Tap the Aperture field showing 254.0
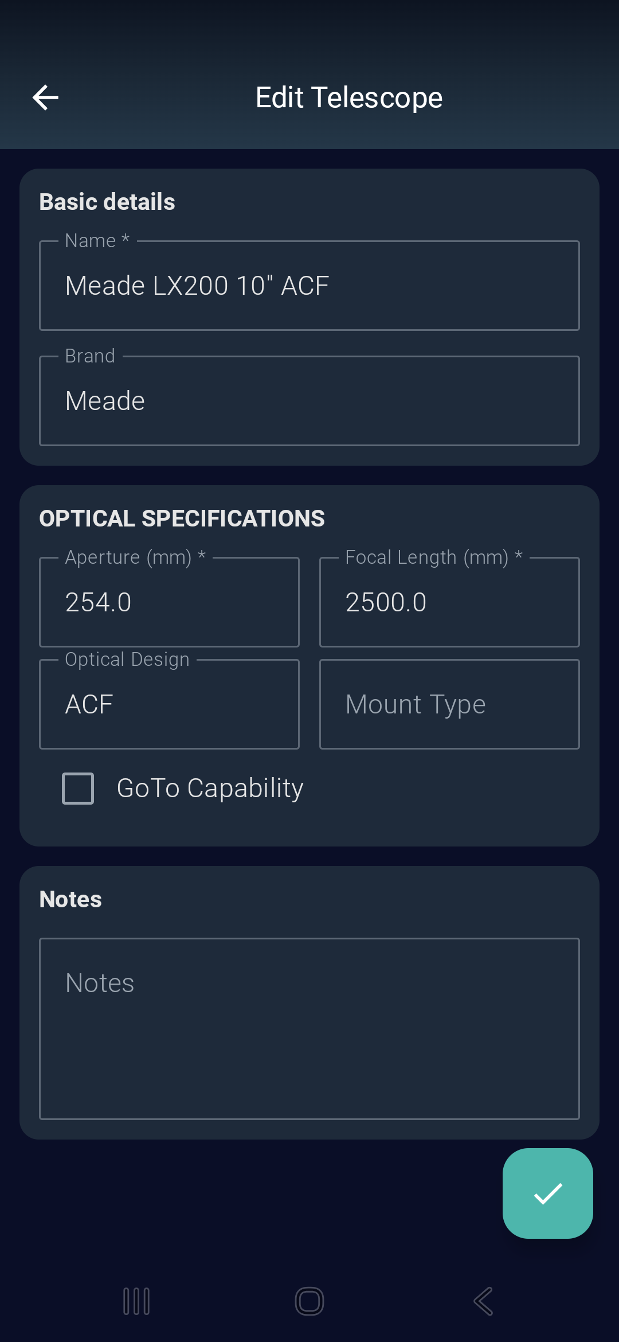The width and height of the screenshot is (619, 1342). [169, 602]
